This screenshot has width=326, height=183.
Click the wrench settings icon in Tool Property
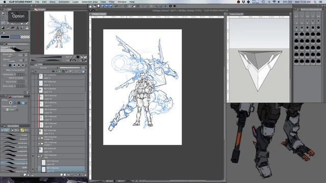tap(29, 93)
